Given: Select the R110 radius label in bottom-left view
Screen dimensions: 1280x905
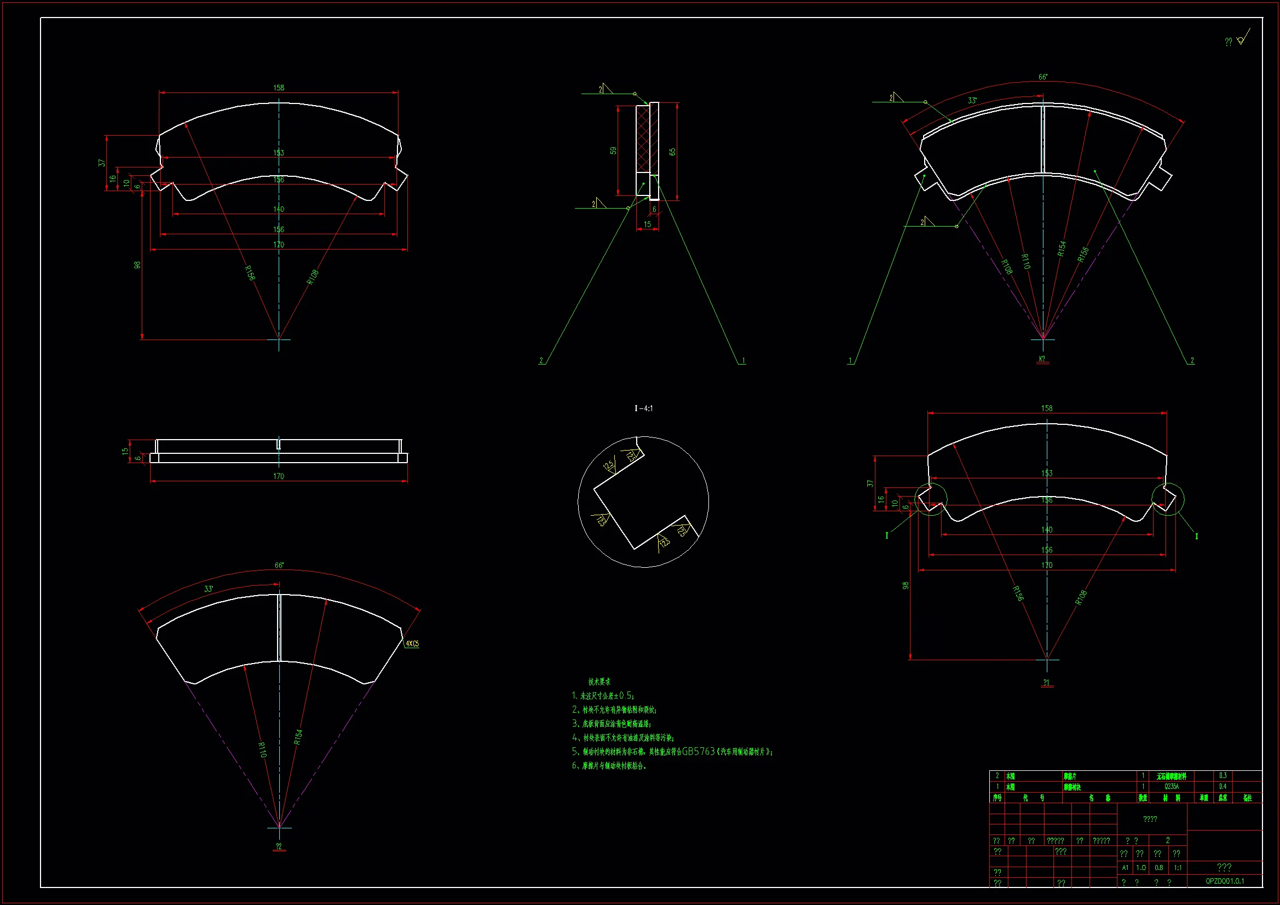Looking at the screenshot, I should [x=262, y=750].
